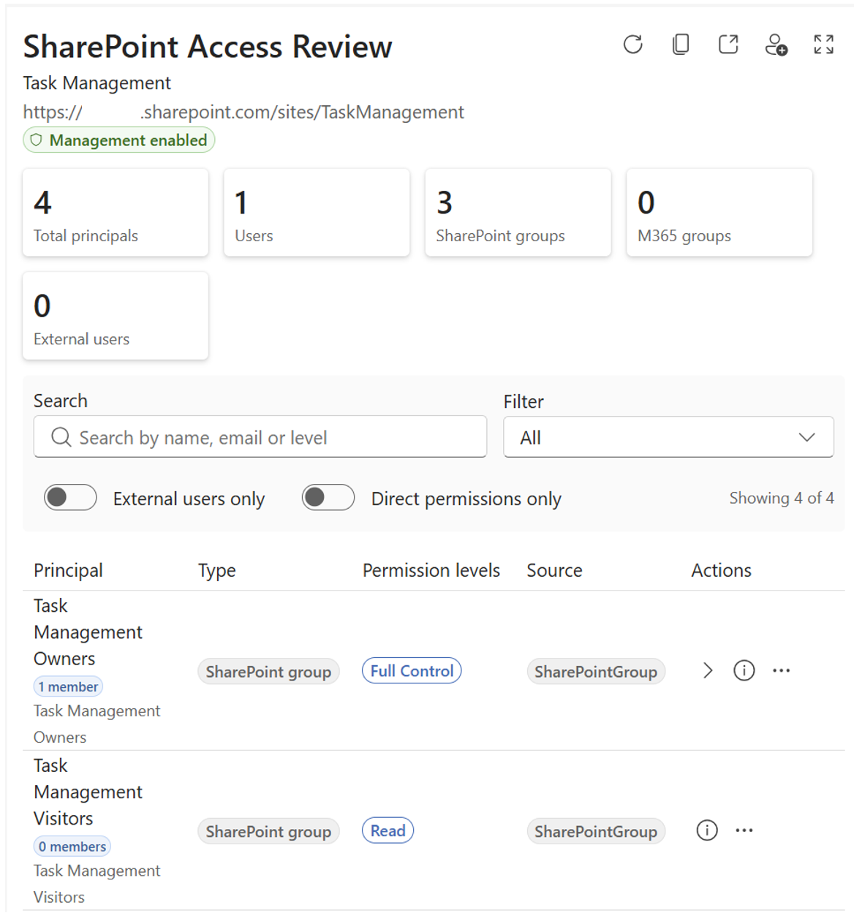This screenshot has width=854, height=913.
Task: Click the search magnifier icon
Action: [61, 437]
